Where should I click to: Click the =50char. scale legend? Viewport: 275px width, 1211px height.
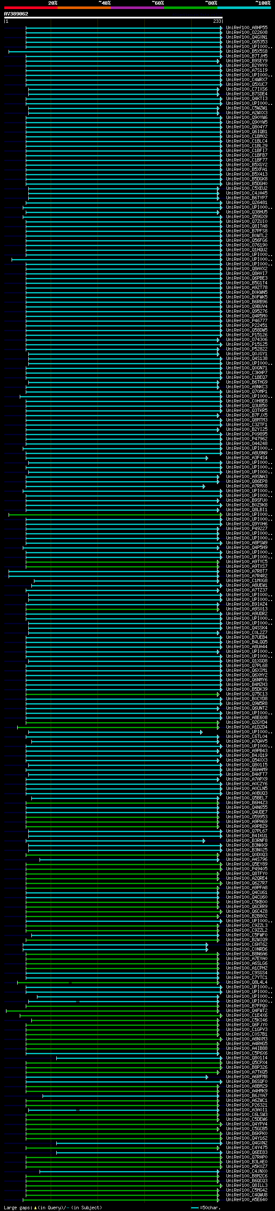click(x=206, y=1207)
